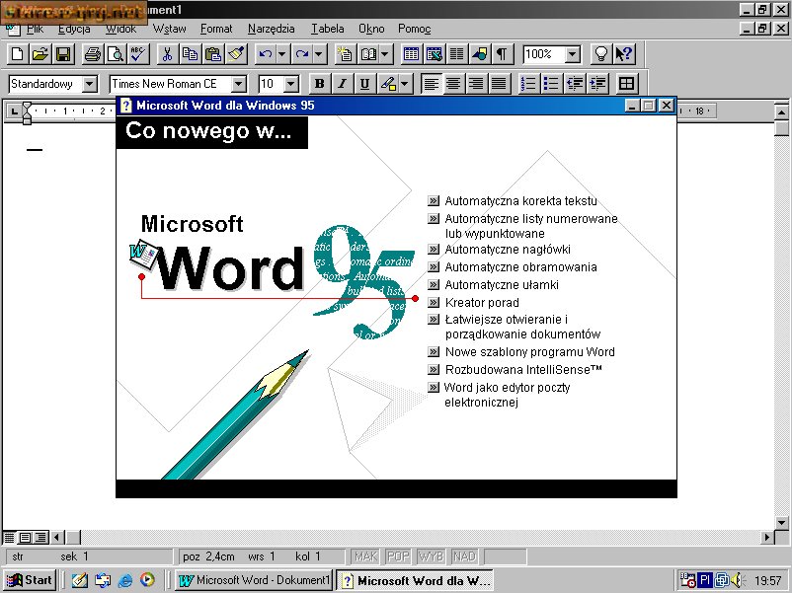The height and width of the screenshot is (593, 792).
Task: Open the Borders toolbar icon
Action: 627,84
